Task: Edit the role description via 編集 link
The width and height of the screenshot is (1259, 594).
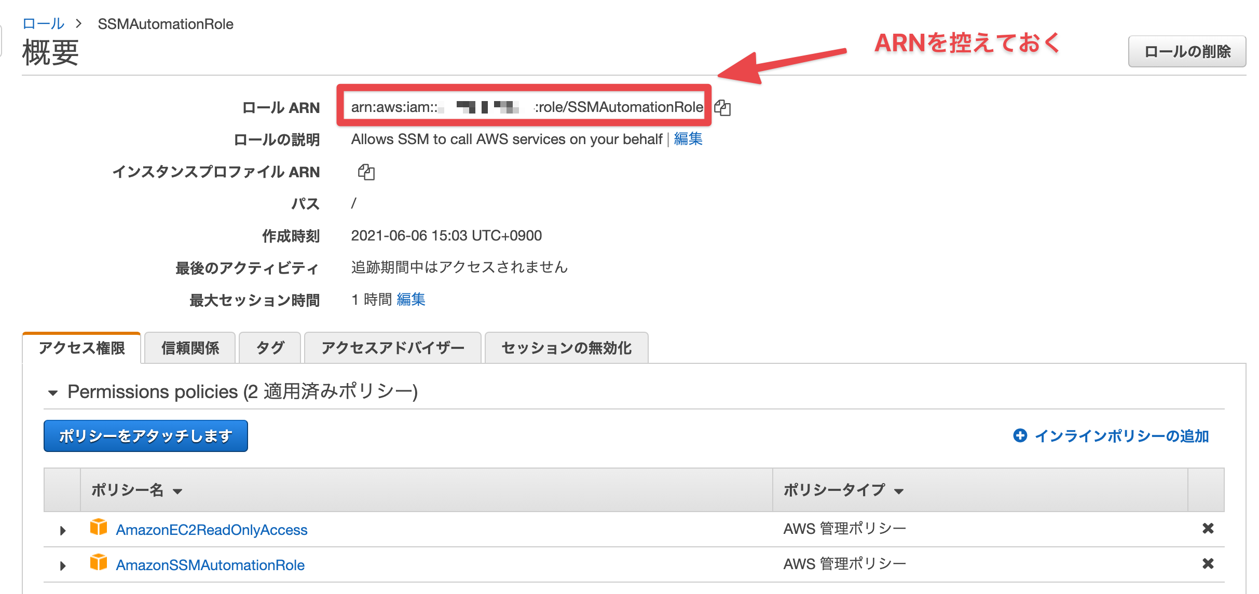Action: (688, 139)
